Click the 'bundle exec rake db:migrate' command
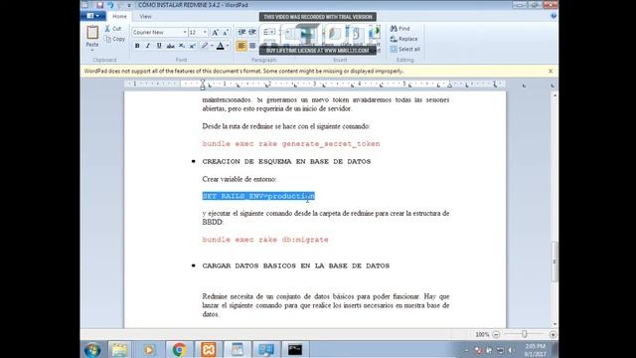This screenshot has height=358, width=636. click(x=265, y=240)
